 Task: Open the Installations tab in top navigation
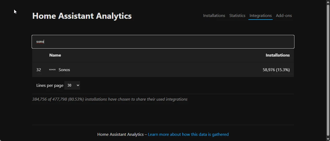(x=214, y=16)
